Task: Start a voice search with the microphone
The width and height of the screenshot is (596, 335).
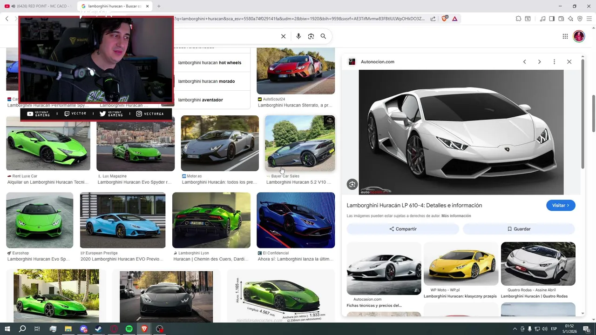Action: (298, 36)
